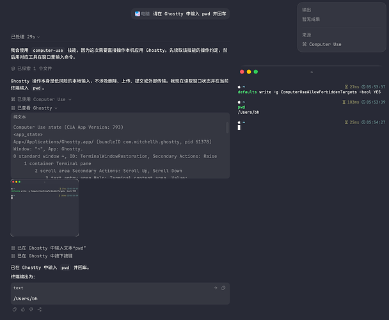Click the Ghostty window title tilde
389x320 pixels.
(x=312, y=72)
